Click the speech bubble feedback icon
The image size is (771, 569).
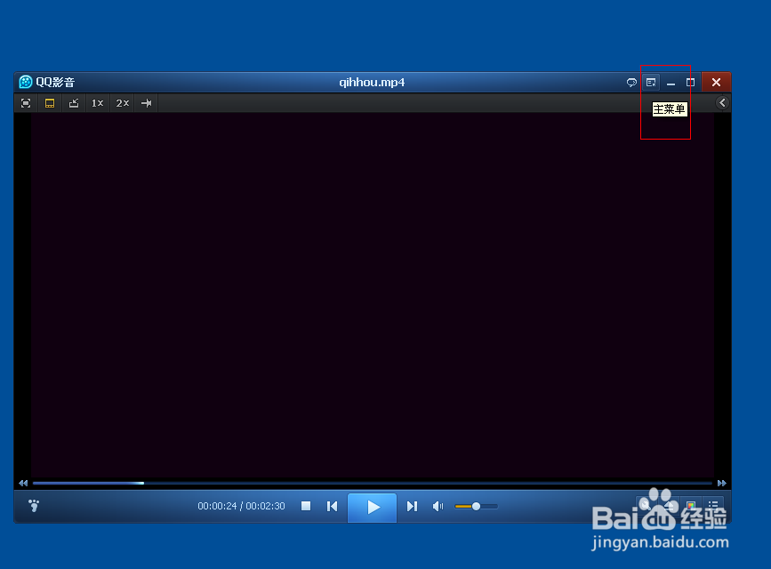click(631, 83)
